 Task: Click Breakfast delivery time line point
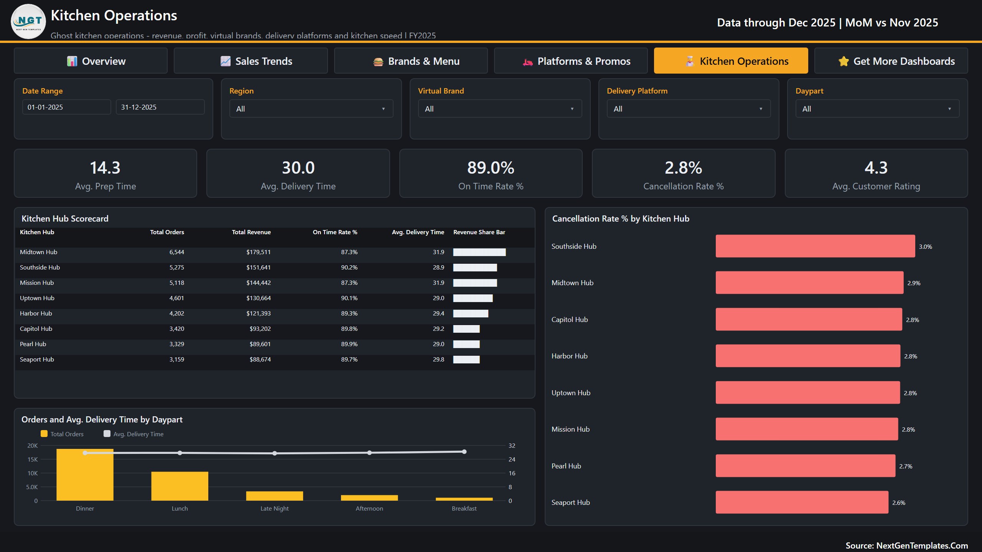pyautogui.click(x=464, y=452)
